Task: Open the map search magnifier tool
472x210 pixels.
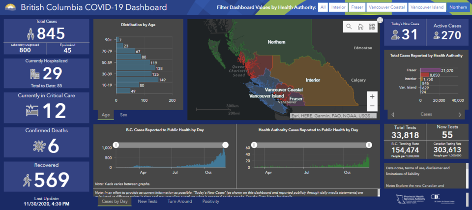Action: click(349, 27)
